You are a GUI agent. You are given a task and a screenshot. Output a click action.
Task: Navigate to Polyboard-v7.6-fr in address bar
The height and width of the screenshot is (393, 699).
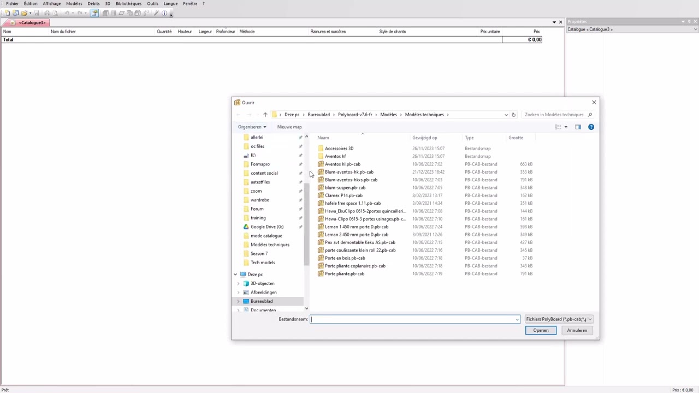[355, 115]
